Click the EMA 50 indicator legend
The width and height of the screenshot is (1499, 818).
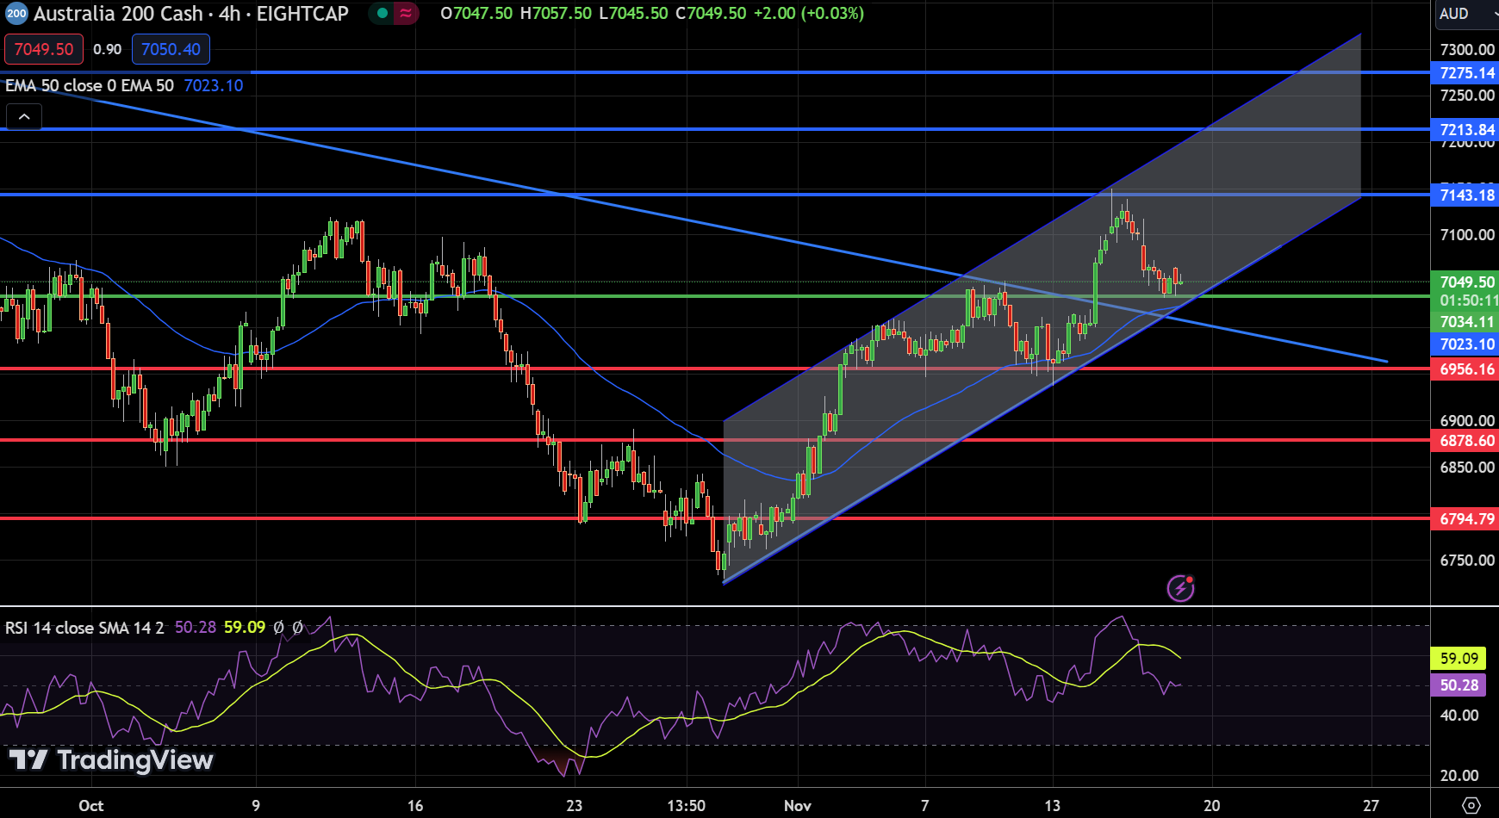90,85
